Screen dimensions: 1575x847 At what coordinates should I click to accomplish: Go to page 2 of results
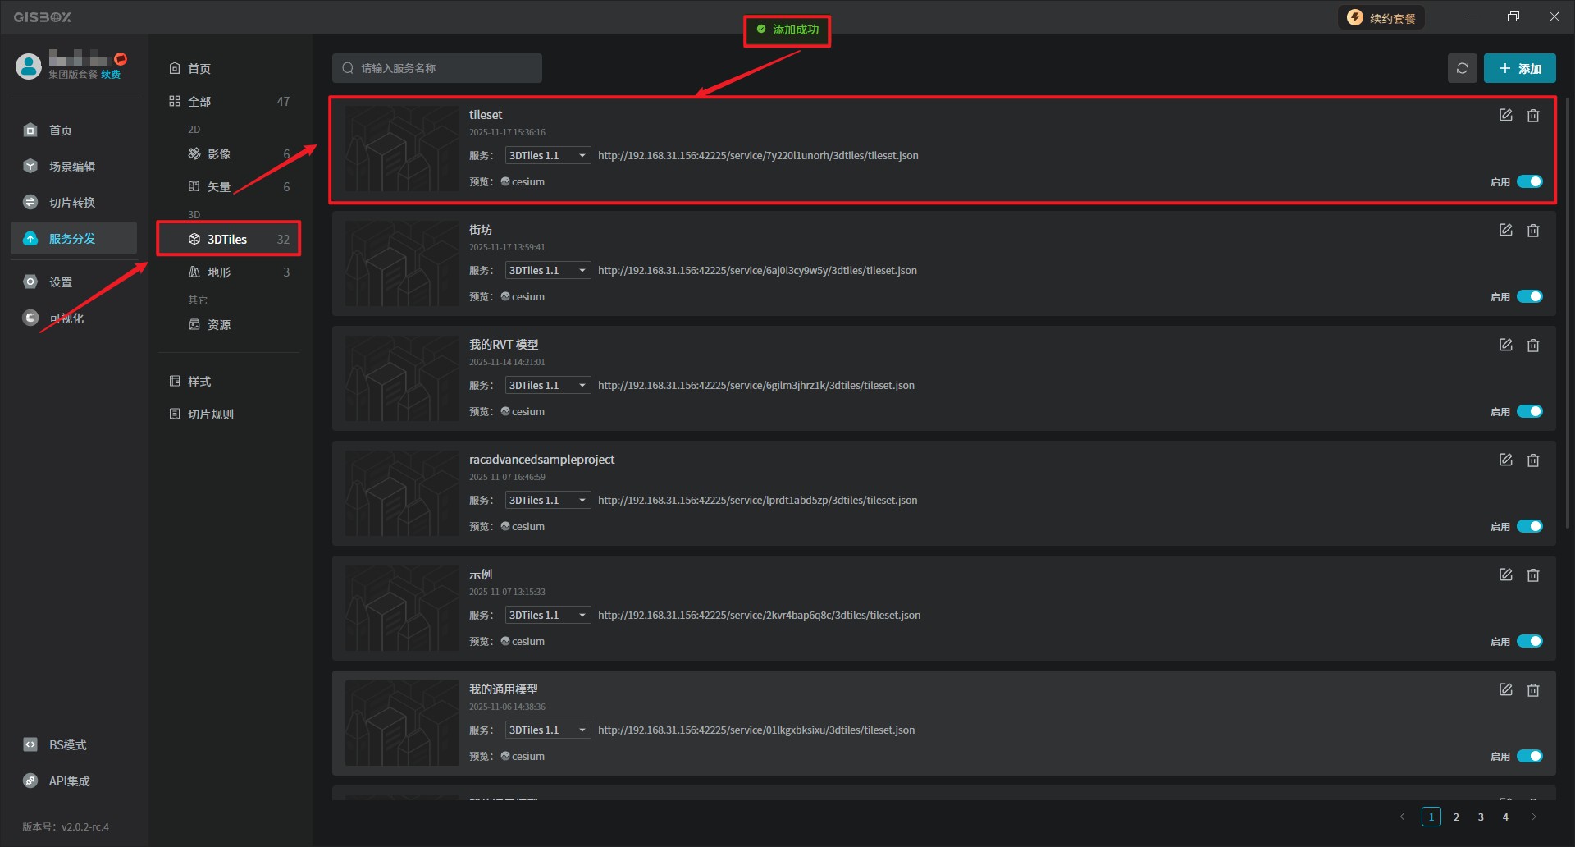point(1456,817)
